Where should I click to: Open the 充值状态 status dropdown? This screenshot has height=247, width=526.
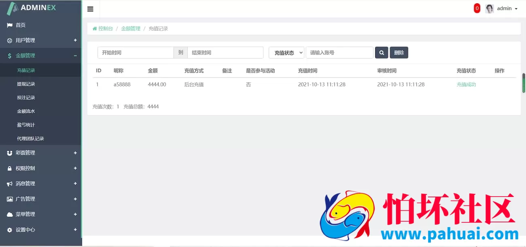click(286, 52)
